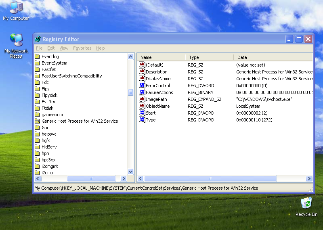Select the hgfs key

[46, 140]
